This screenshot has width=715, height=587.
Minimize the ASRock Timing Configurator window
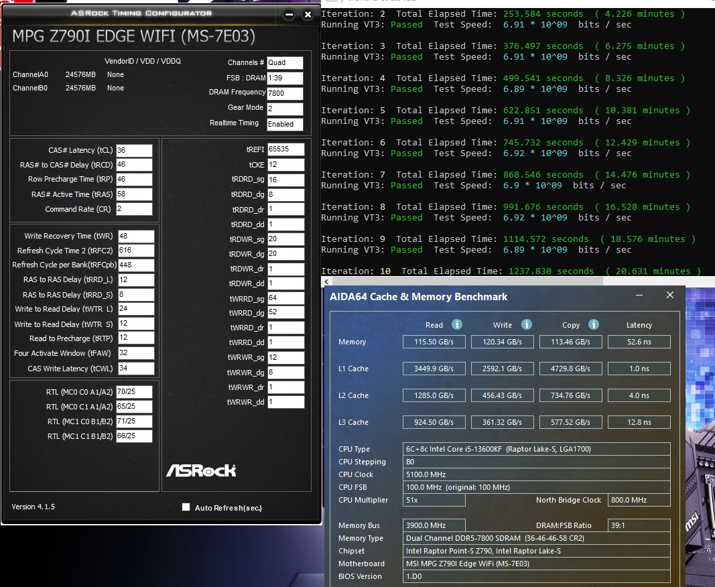pos(289,15)
